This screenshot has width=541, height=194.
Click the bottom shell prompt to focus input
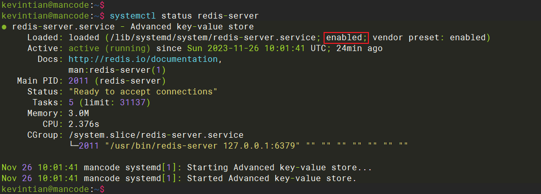[53, 189]
